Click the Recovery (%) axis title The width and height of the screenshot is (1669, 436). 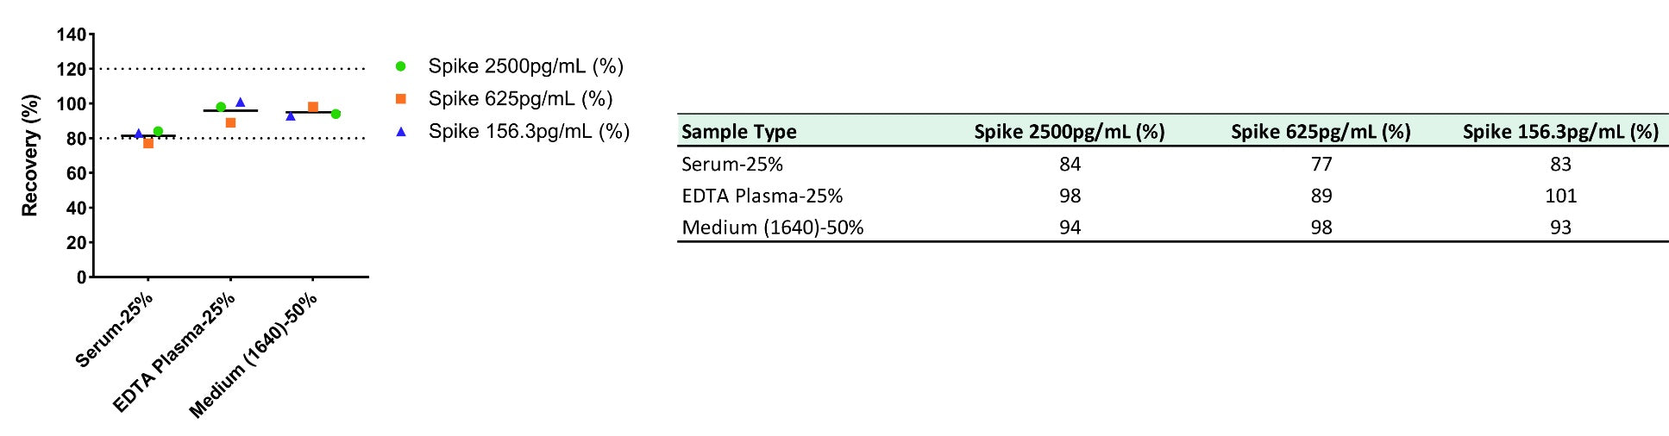(30, 155)
